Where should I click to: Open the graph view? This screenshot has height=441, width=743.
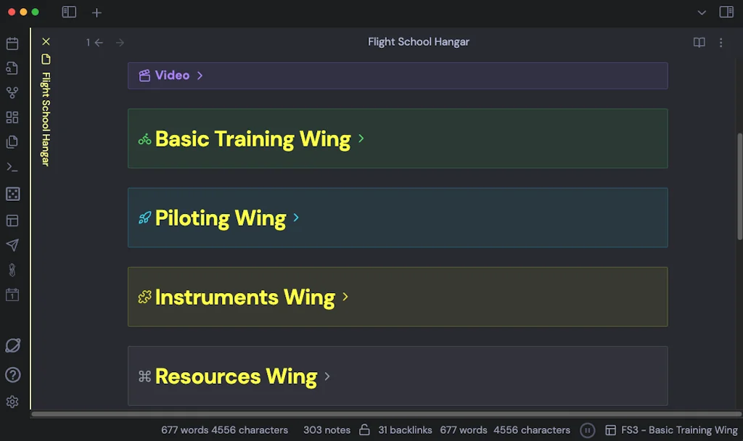point(12,92)
